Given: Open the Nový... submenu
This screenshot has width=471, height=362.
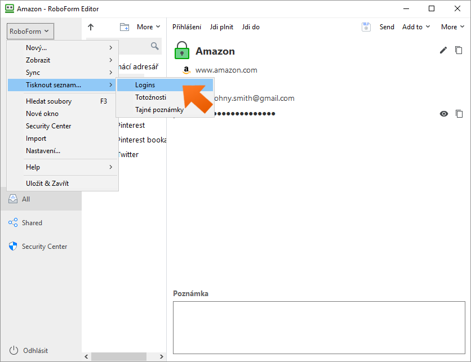Looking at the screenshot, I should point(63,48).
